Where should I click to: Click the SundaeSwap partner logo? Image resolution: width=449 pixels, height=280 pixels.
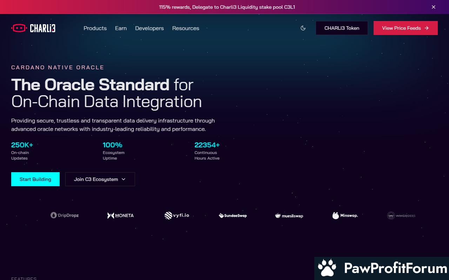[233, 216]
